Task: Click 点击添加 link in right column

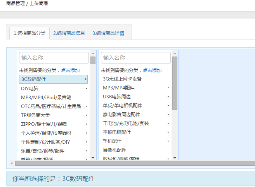Action: tap(152, 70)
